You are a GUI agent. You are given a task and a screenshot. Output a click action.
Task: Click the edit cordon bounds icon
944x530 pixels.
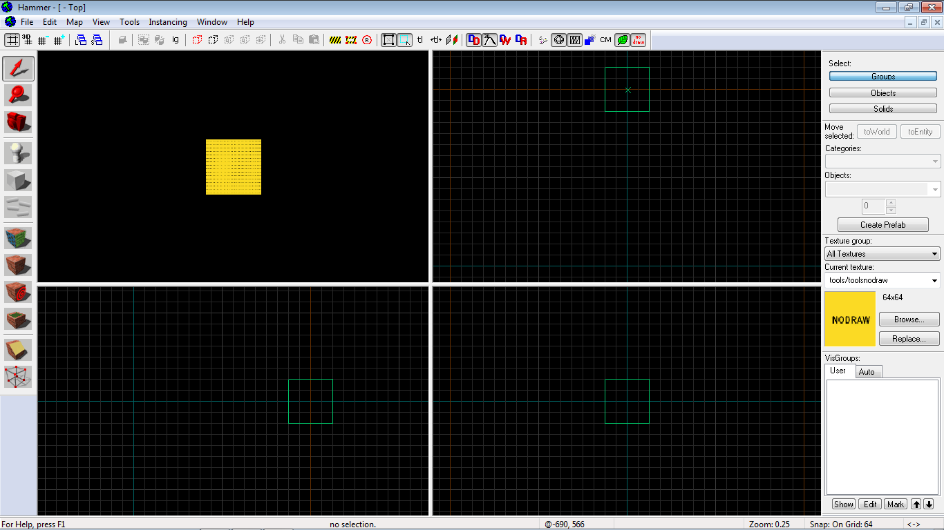pyautogui.click(x=351, y=40)
